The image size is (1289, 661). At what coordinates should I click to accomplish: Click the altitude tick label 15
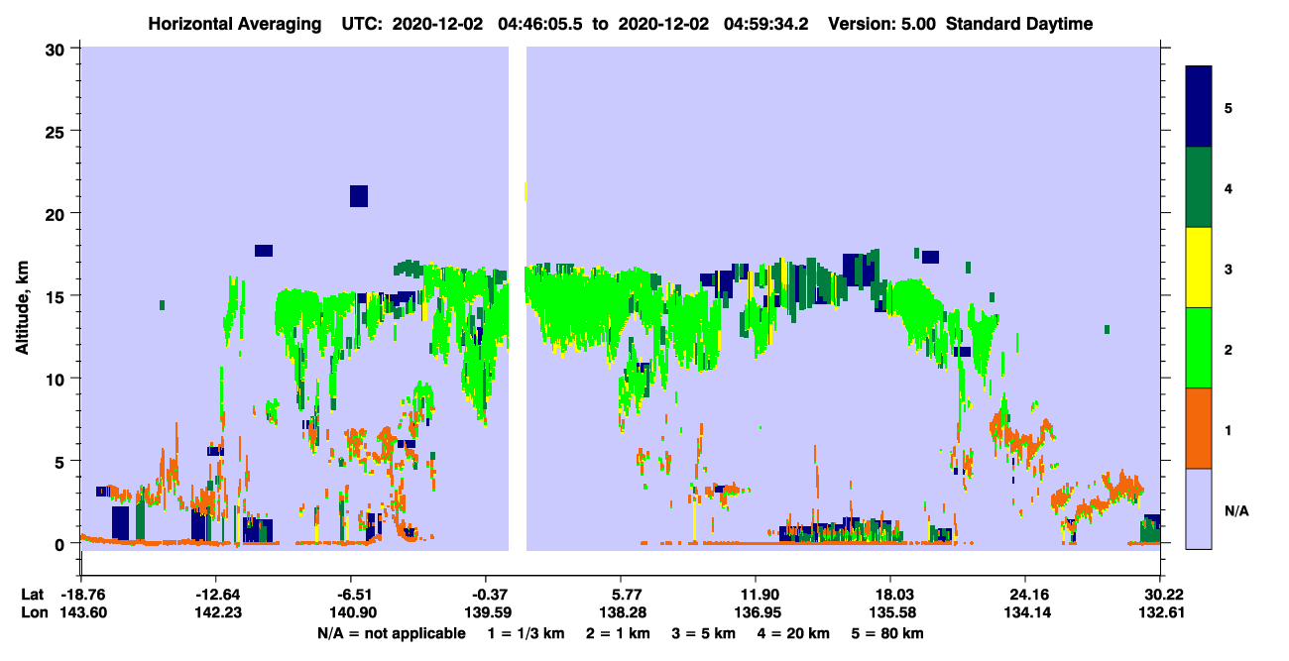[x=56, y=296]
